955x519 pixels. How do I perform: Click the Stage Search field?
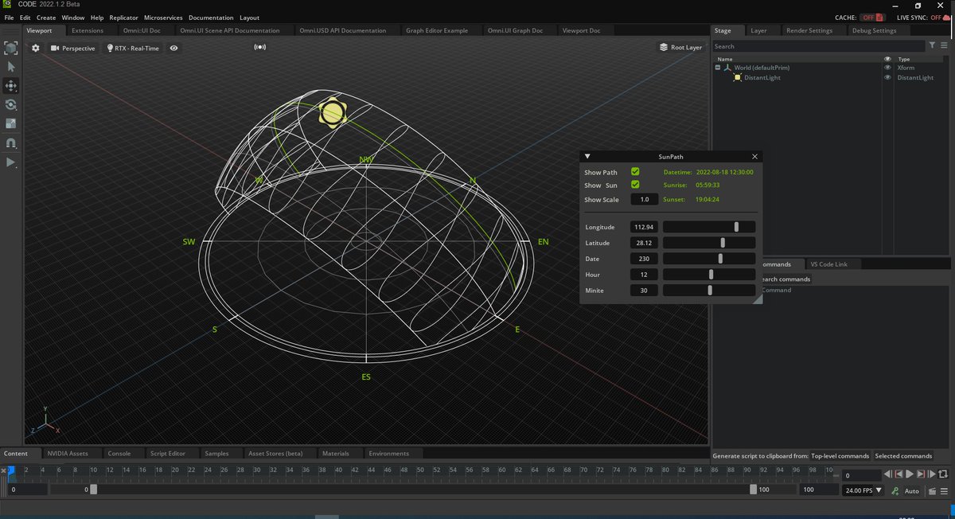pyautogui.click(x=820, y=46)
